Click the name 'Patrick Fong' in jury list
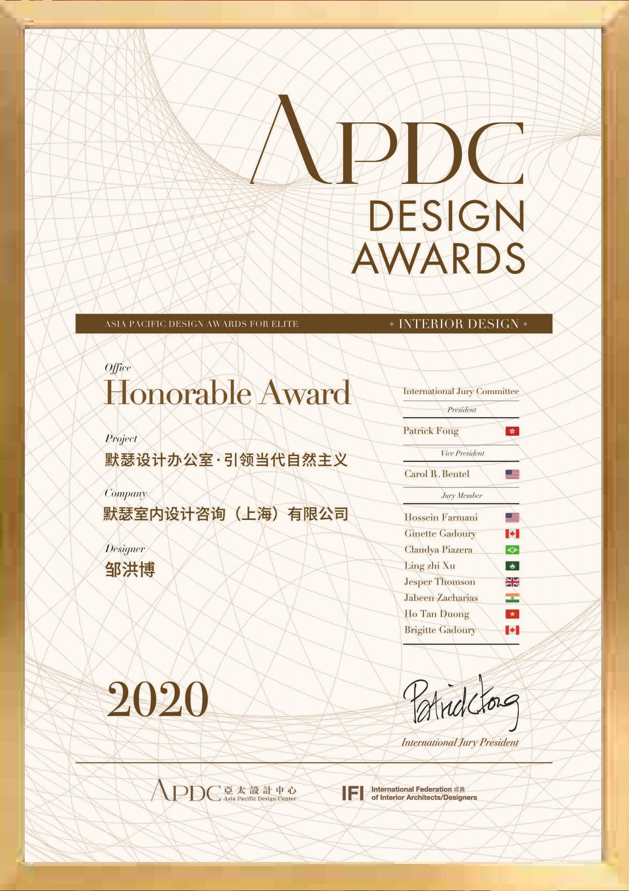Viewport: 629px width, 891px height. coord(431,431)
